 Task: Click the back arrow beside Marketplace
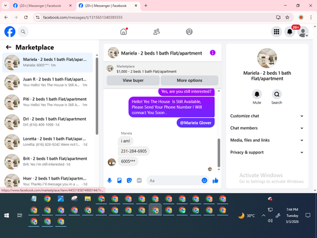click(x=9, y=47)
